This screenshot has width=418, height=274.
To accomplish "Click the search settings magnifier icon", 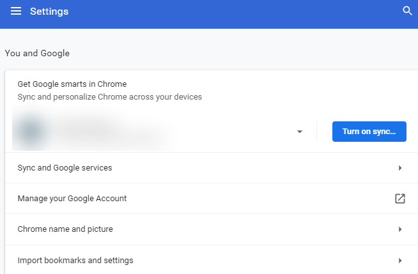I will [x=407, y=11].
